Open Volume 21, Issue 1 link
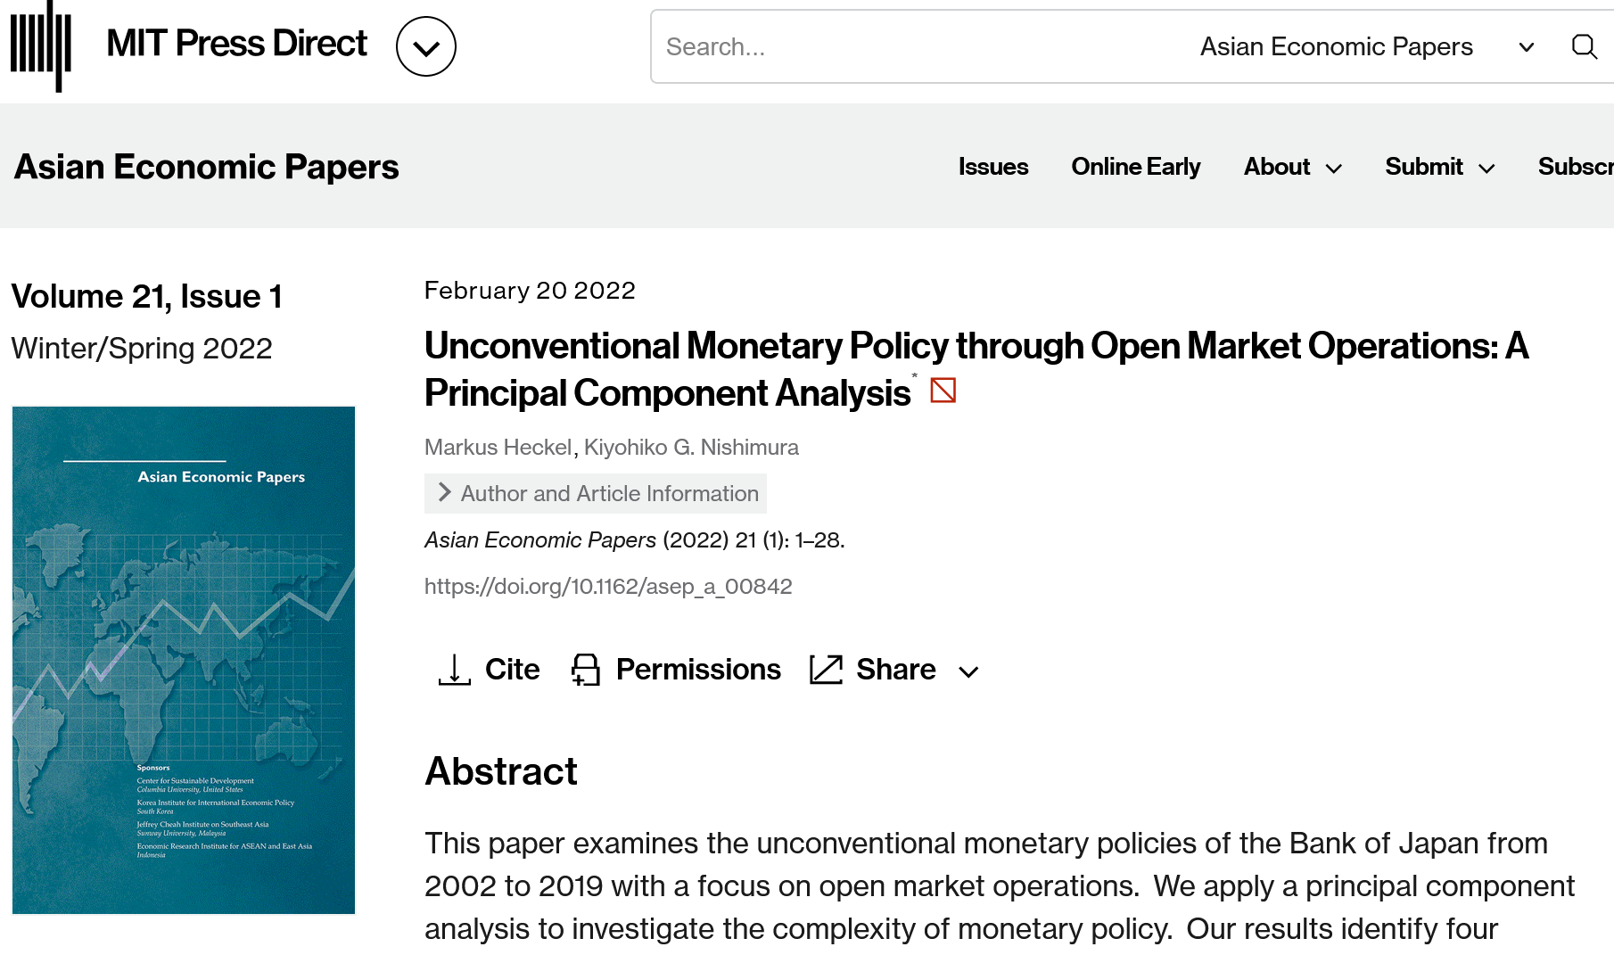The width and height of the screenshot is (1614, 955). click(x=147, y=296)
